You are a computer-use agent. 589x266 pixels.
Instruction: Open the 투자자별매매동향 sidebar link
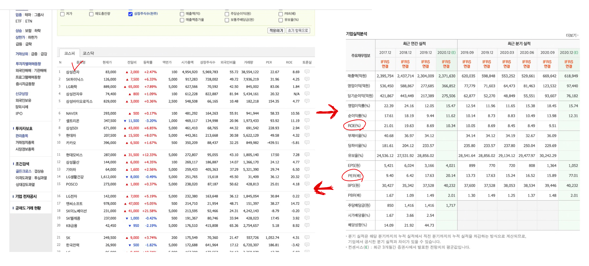pos(28,64)
